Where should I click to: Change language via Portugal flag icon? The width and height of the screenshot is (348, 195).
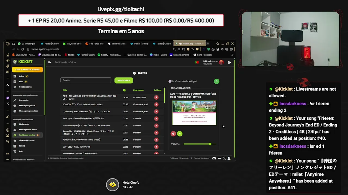[x=197, y=62]
